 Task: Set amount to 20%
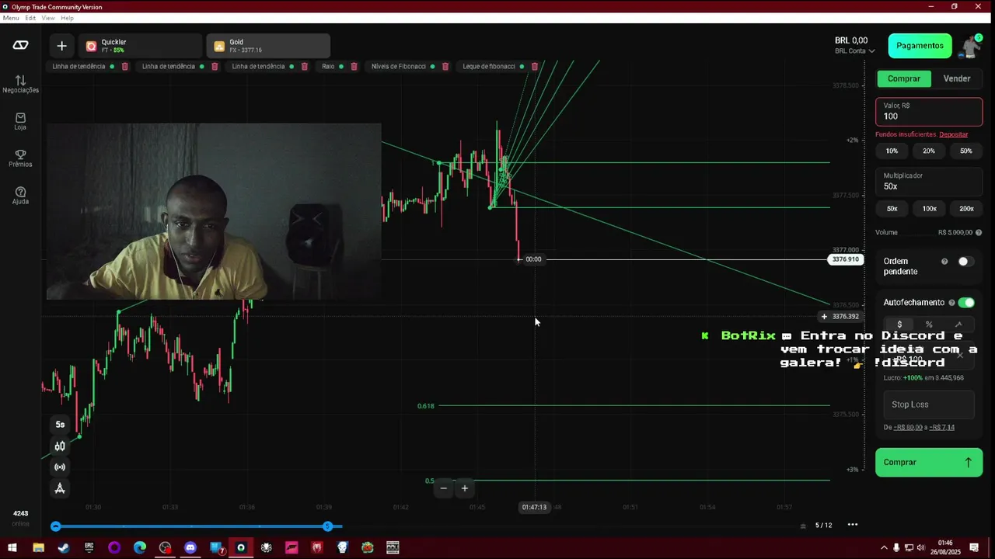pos(929,151)
